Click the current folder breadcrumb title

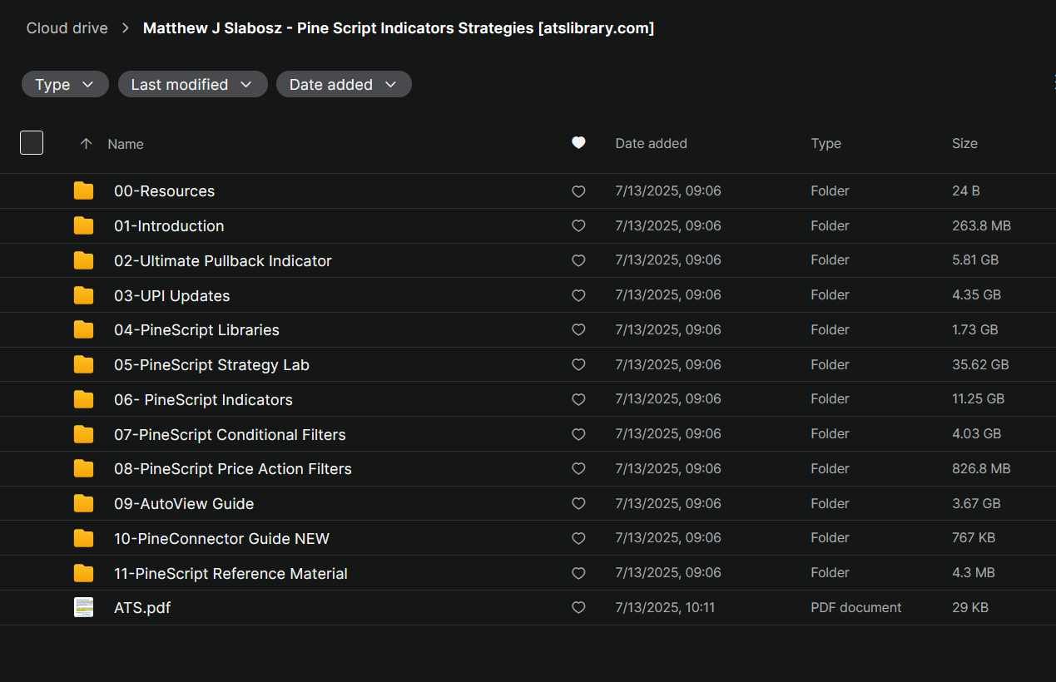(x=399, y=28)
